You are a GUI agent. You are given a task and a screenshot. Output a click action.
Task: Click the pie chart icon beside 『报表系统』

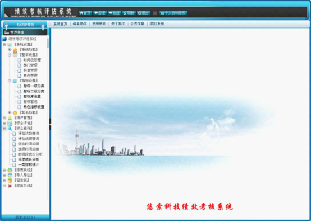[x=10, y=170]
